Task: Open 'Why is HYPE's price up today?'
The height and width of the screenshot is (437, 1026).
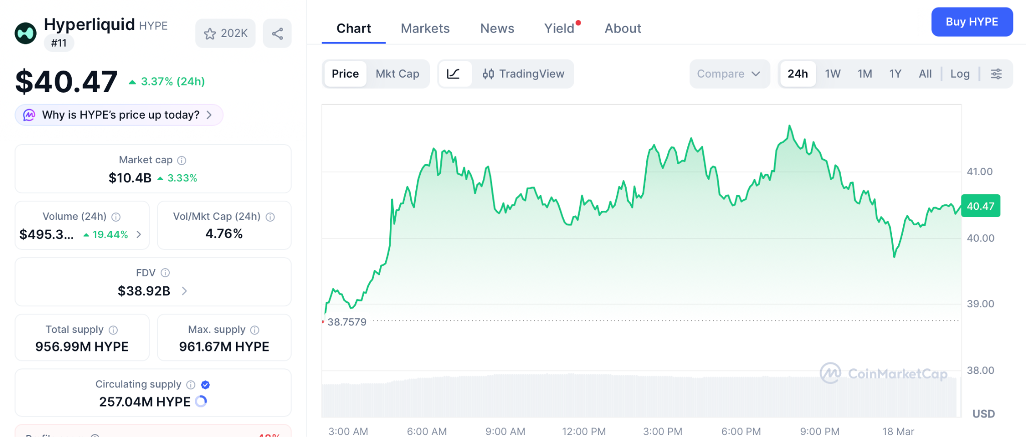Action: [x=119, y=115]
